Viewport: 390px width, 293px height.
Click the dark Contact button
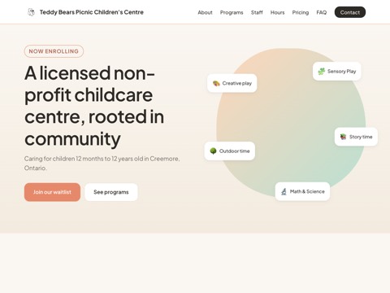(x=350, y=12)
